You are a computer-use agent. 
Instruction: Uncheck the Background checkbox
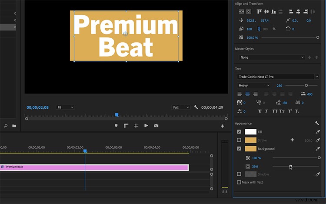[239, 148]
